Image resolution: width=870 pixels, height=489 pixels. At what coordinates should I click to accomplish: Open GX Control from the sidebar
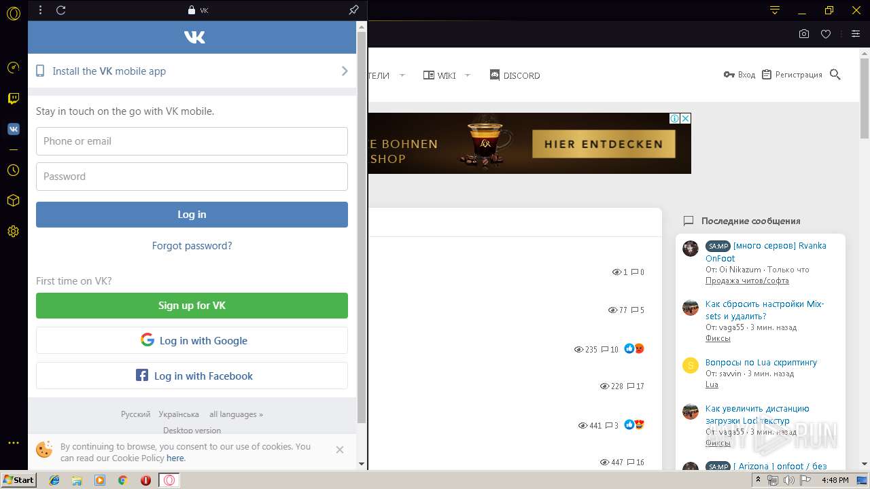point(13,68)
